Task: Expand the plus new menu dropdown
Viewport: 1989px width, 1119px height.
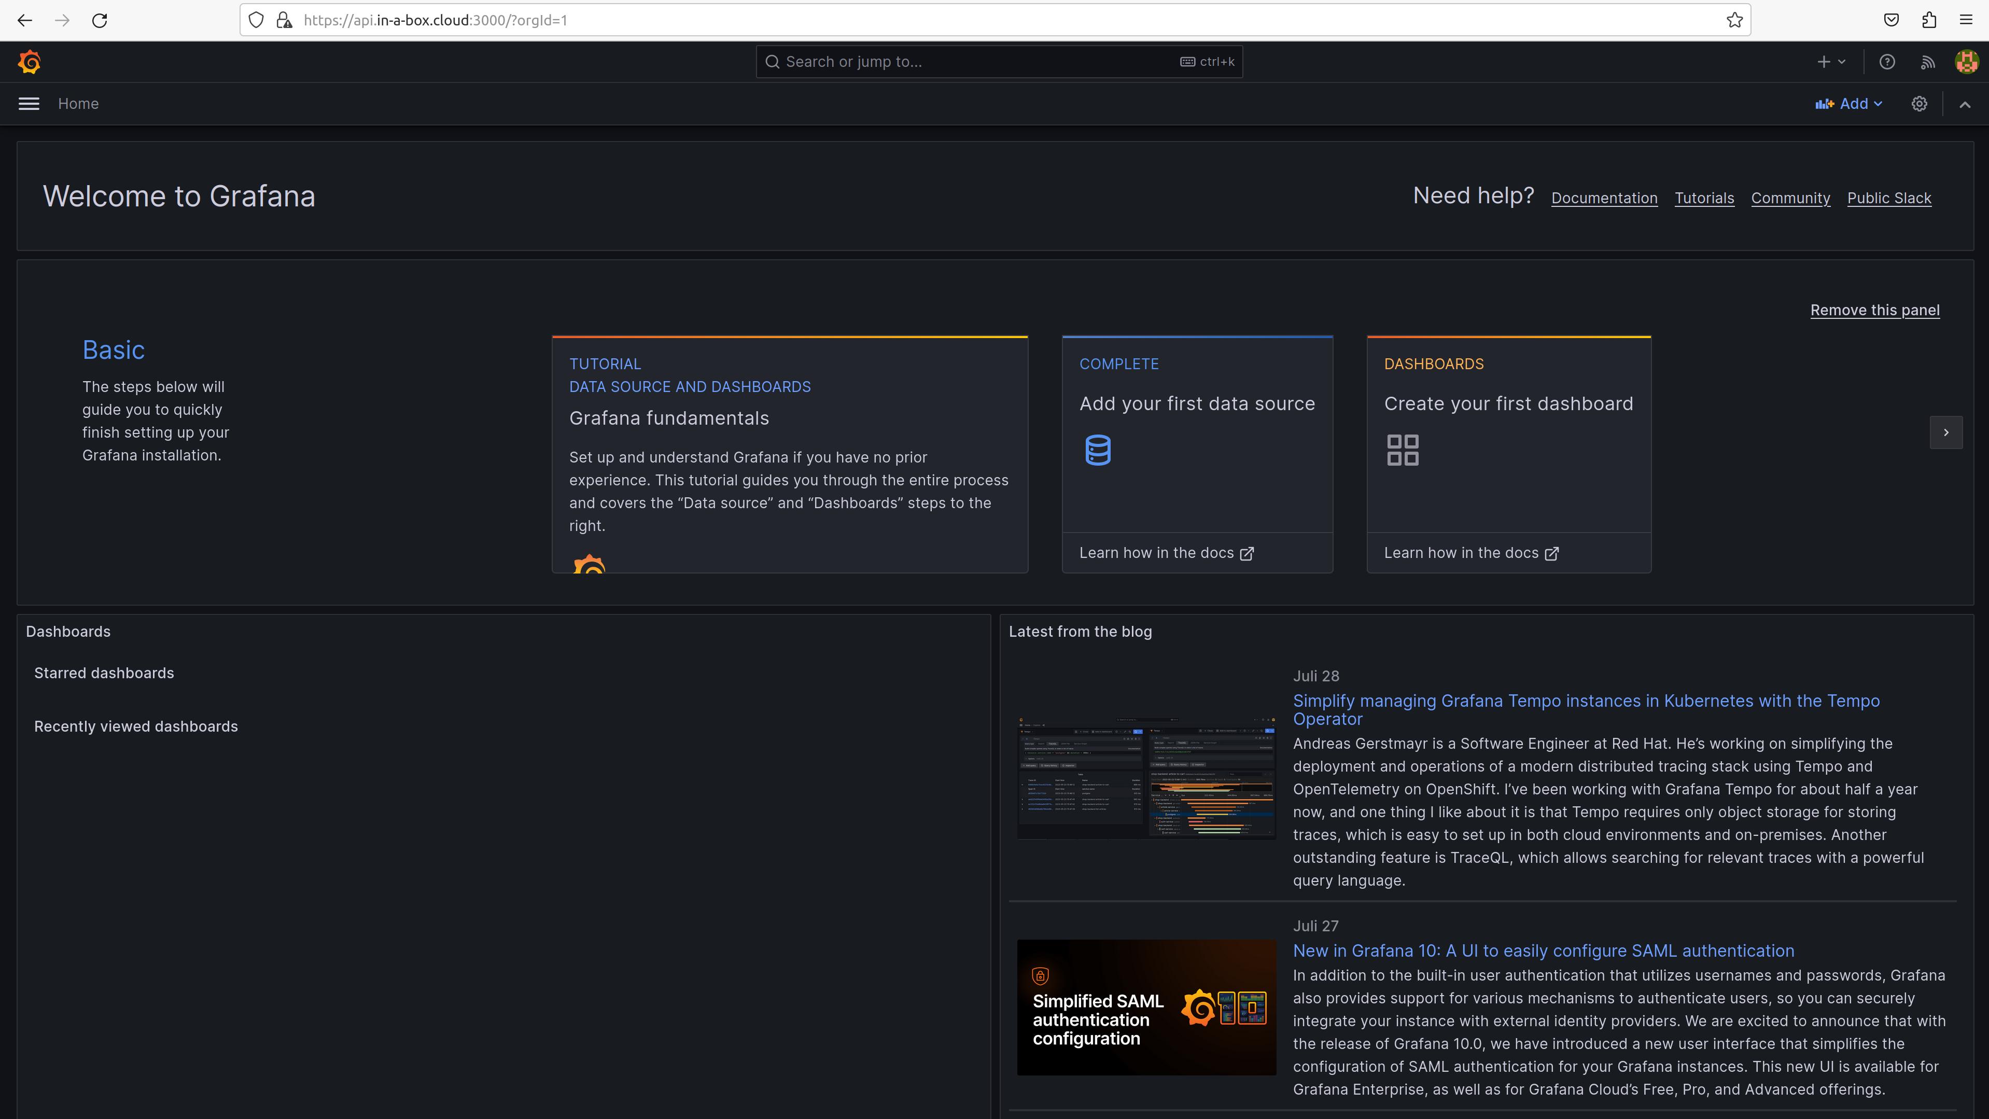Action: [x=1831, y=62]
